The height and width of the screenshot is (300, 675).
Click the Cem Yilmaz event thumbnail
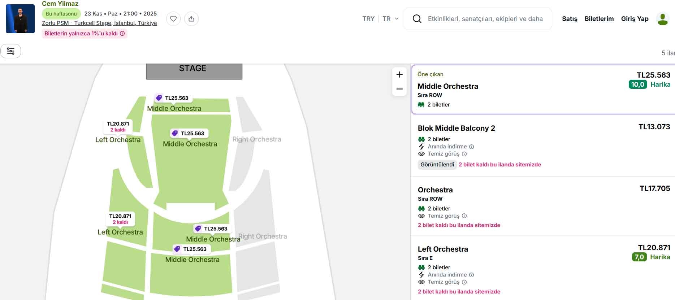coord(20,19)
